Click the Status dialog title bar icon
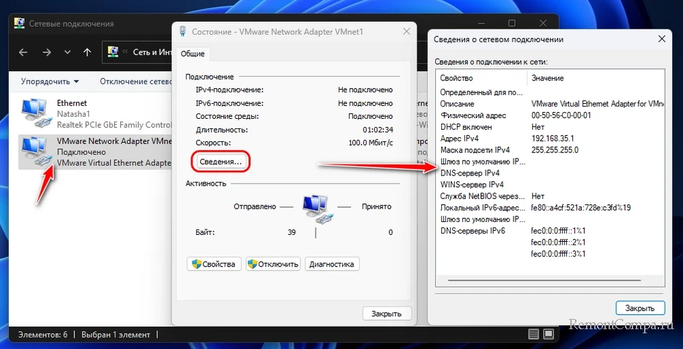This screenshot has width=683, height=349. pos(183,32)
